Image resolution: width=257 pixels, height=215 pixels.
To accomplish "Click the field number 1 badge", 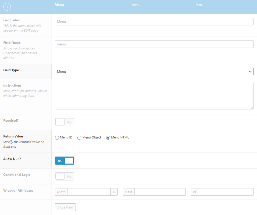I will (x=7, y=7).
